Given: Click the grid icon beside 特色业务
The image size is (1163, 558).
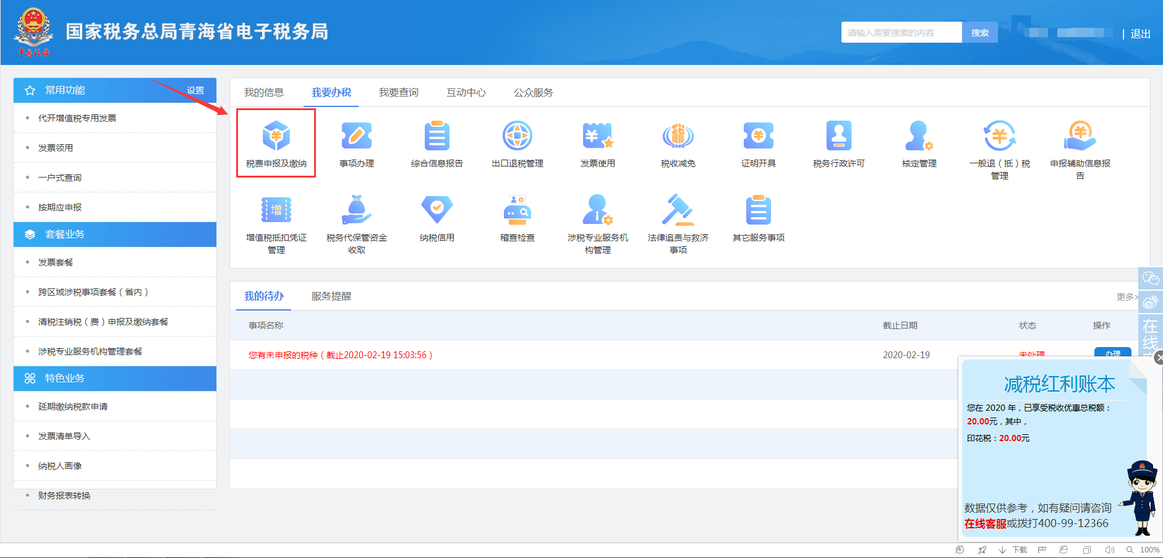Looking at the screenshot, I should [x=30, y=379].
